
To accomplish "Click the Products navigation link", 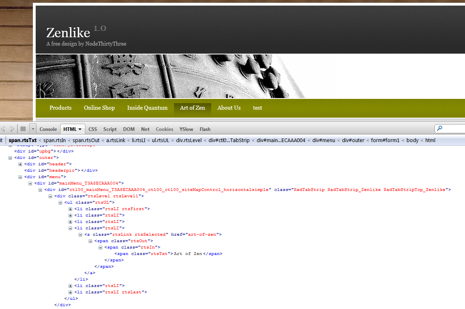I will (x=60, y=108).
